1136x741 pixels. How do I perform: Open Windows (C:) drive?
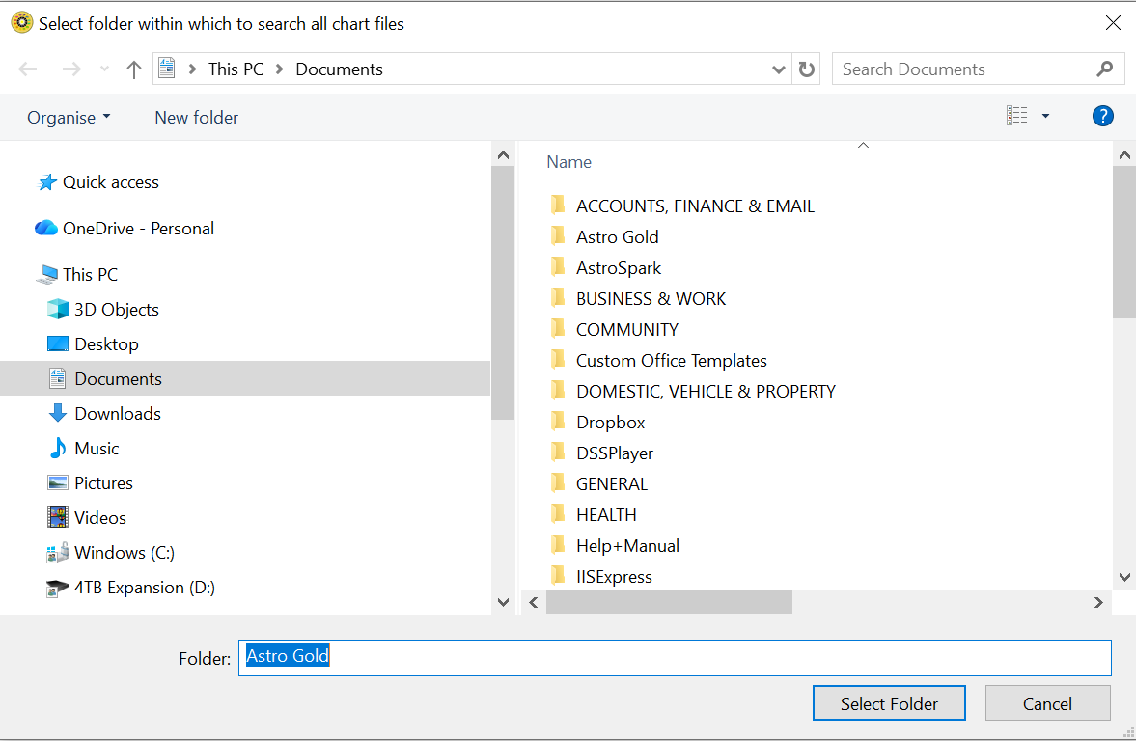point(111,553)
